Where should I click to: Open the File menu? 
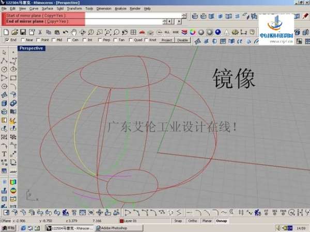click(x=4, y=8)
